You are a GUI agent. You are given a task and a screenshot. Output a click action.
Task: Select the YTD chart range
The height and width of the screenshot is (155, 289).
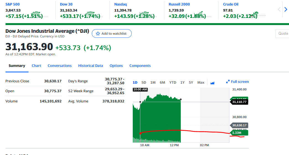[173, 83]
